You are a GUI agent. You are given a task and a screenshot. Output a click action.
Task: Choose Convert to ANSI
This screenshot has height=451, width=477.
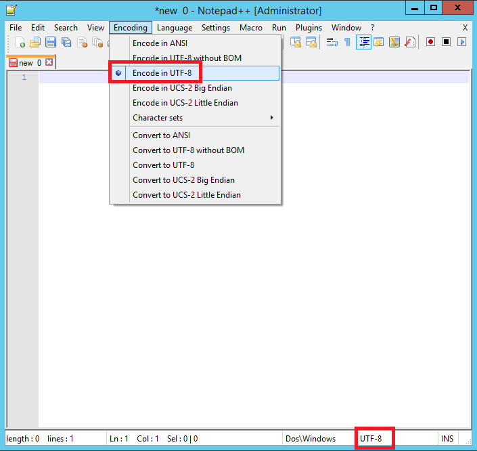pyautogui.click(x=194, y=135)
